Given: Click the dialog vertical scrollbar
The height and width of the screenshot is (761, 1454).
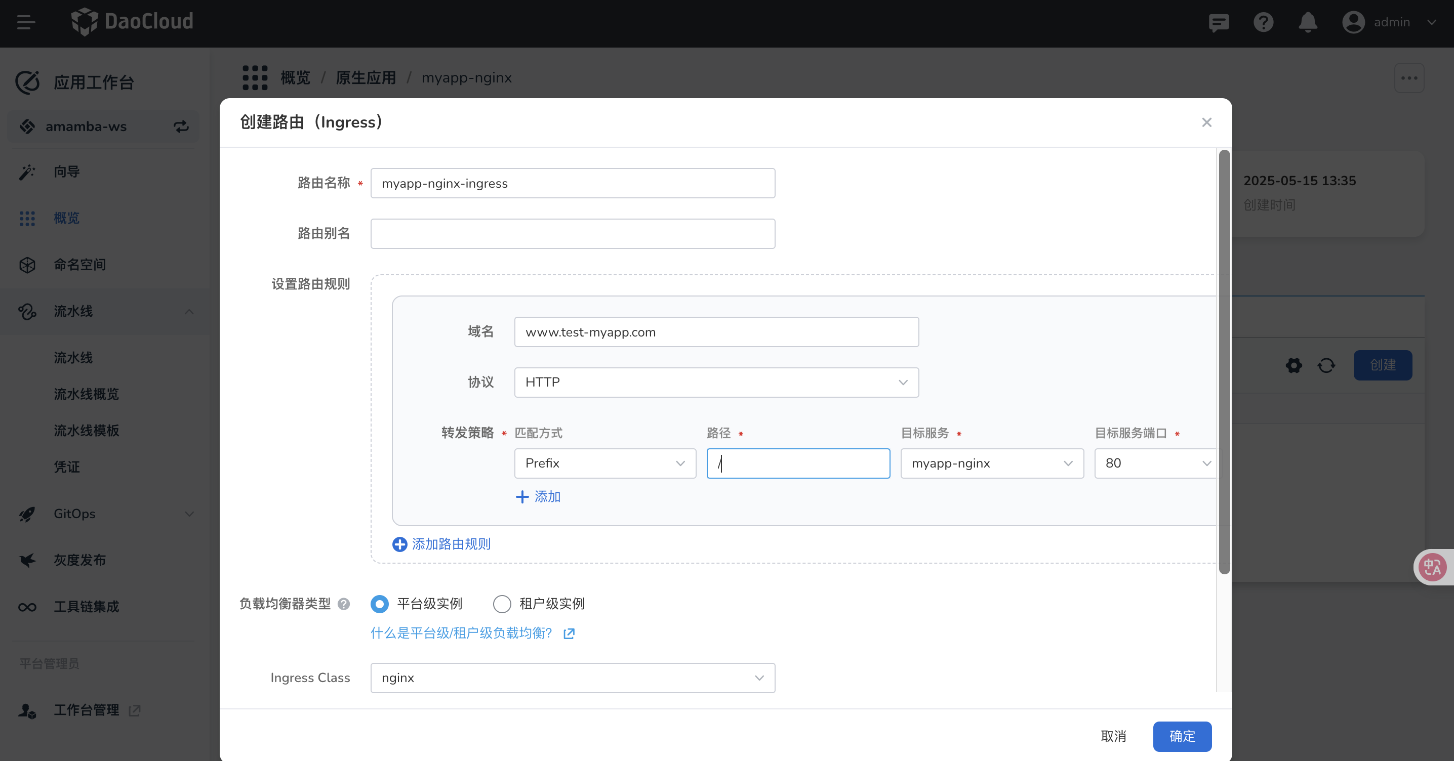Looking at the screenshot, I should click(1224, 361).
